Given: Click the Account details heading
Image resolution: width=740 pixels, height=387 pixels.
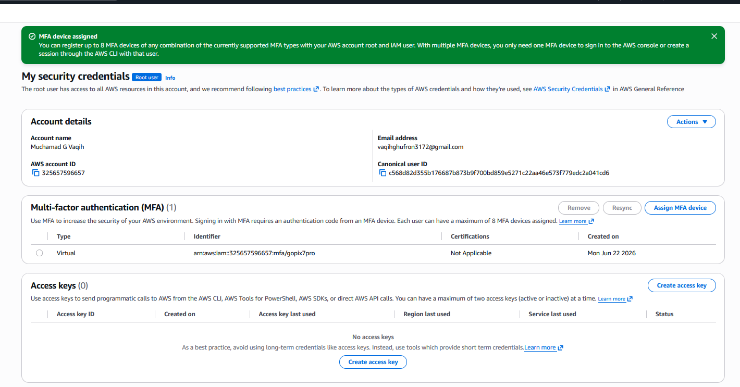Looking at the screenshot, I should pyautogui.click(x=61, y=121).
